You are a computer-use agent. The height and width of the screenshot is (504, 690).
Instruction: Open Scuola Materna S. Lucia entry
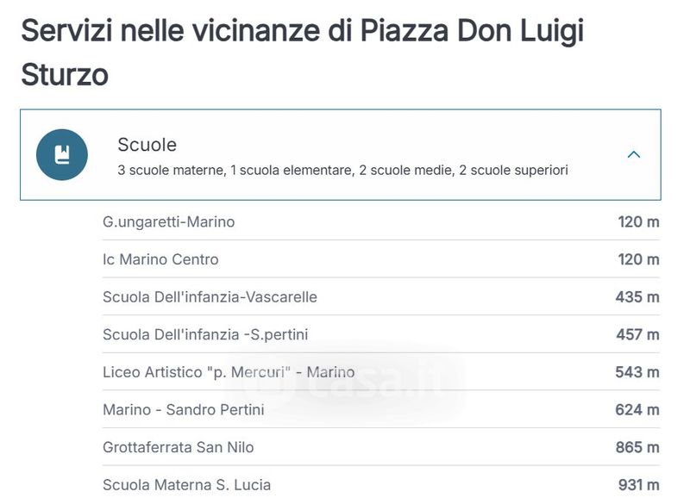tap(186, 485)
